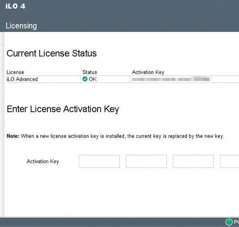Click the bold Note label
Viewport: 239px width, 227px height.
click(x=13, y=136)
